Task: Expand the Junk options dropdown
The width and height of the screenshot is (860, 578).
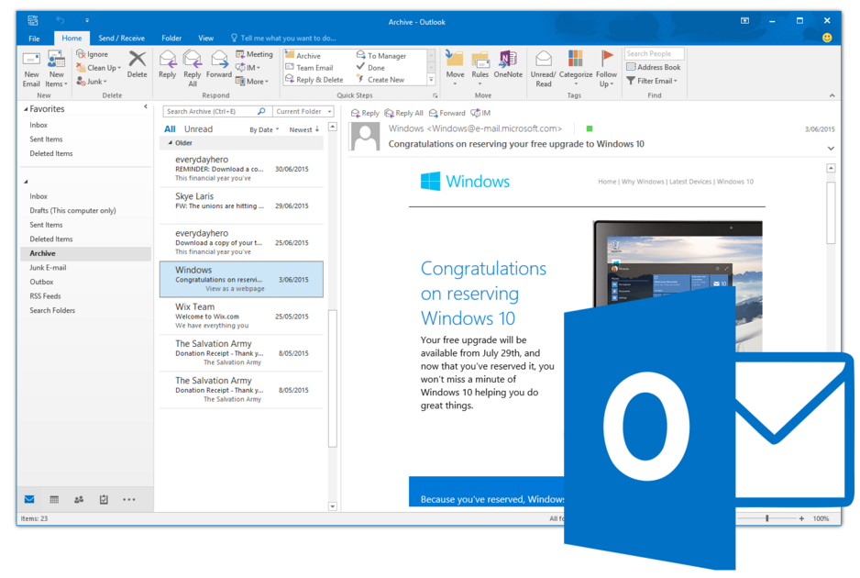Action: (96, 82)
